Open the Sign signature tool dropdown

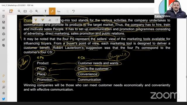point(59,11)
